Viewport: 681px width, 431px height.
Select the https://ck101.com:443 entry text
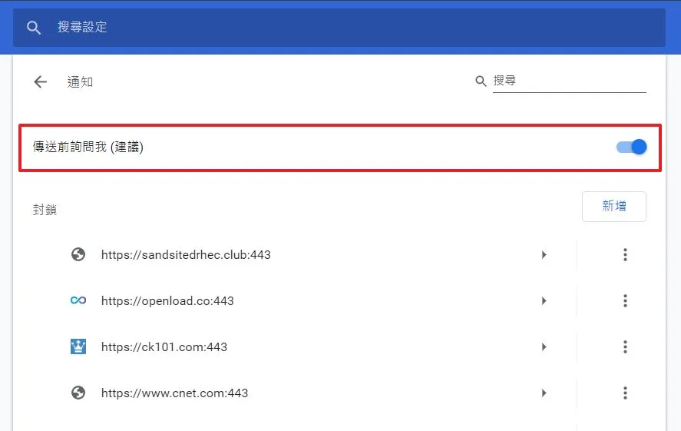[x=164, y=347]
